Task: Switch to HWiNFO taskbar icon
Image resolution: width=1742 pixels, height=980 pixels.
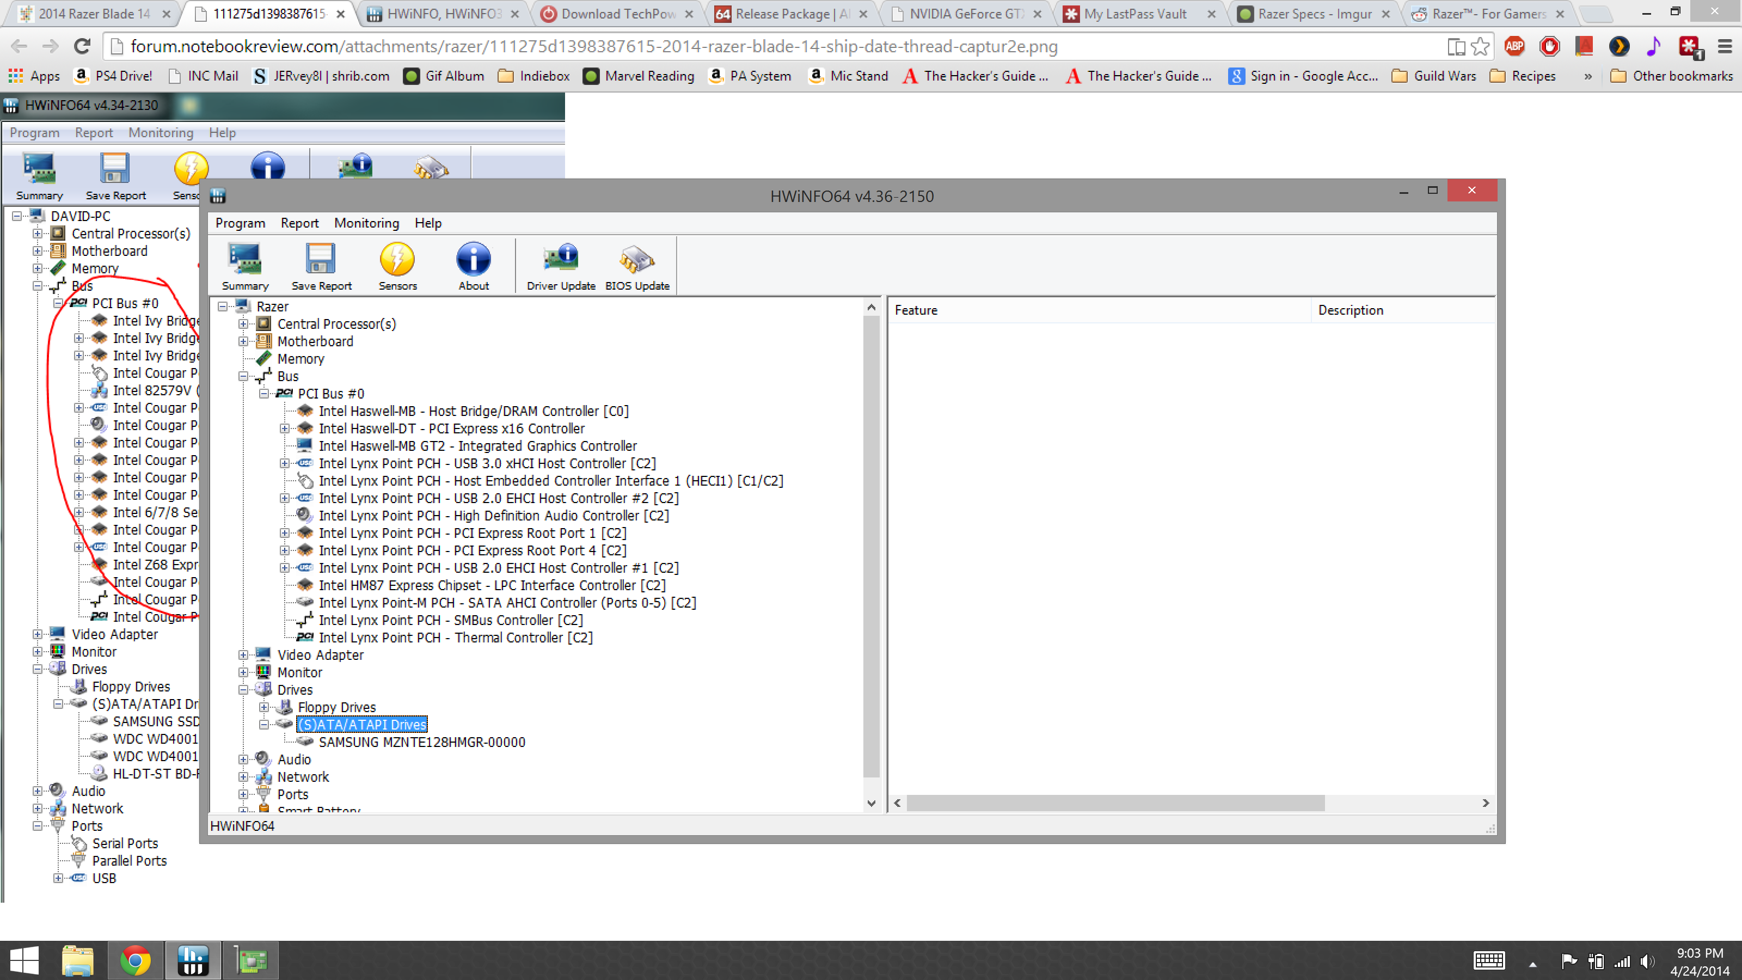Action: pyautogui.click(x=193, y=960)
